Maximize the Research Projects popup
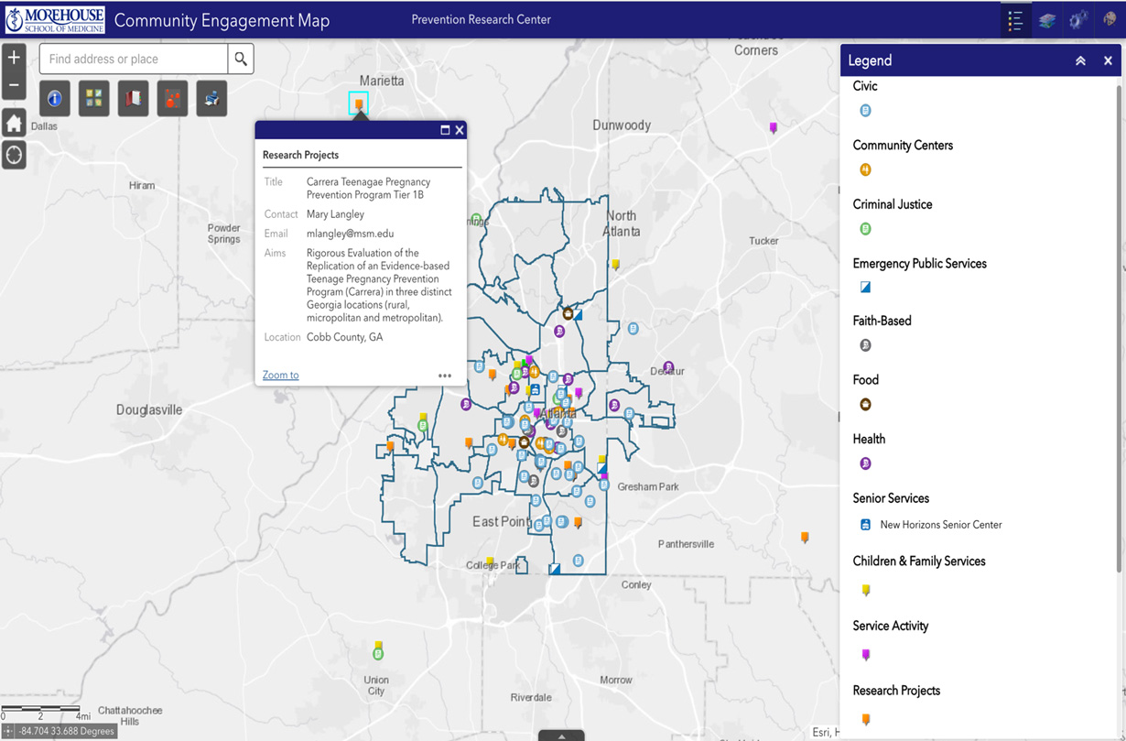Screen dimensions: 1126x741 (x=445, y=130)
